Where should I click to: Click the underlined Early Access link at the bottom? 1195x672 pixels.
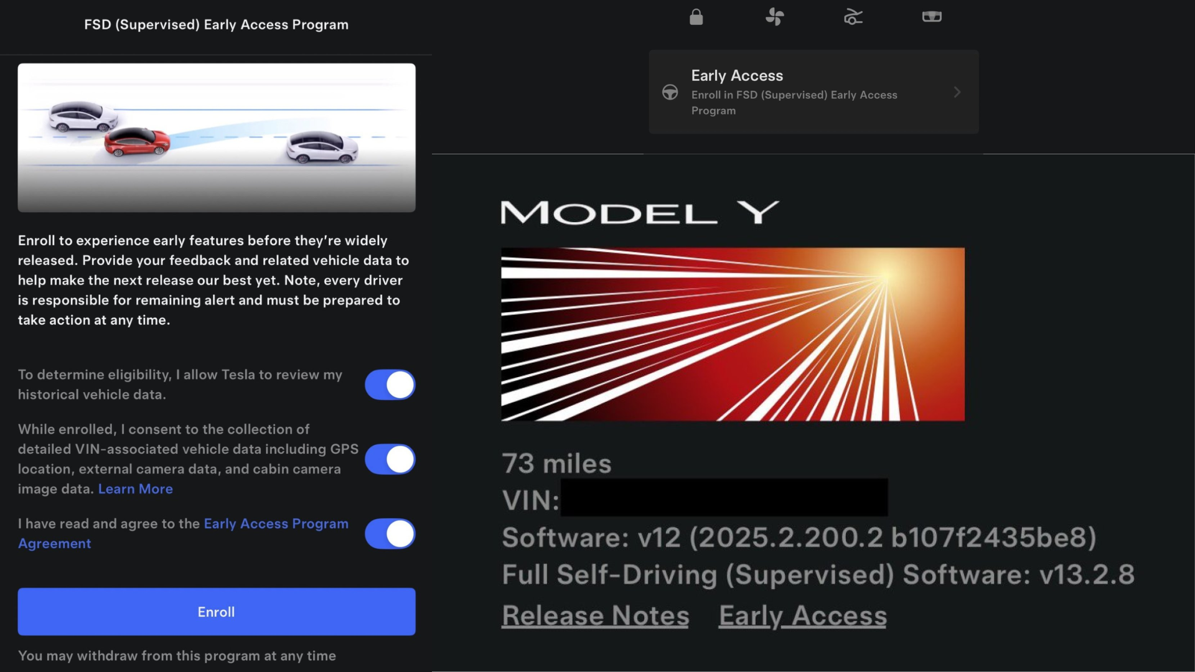coord(802,616)
